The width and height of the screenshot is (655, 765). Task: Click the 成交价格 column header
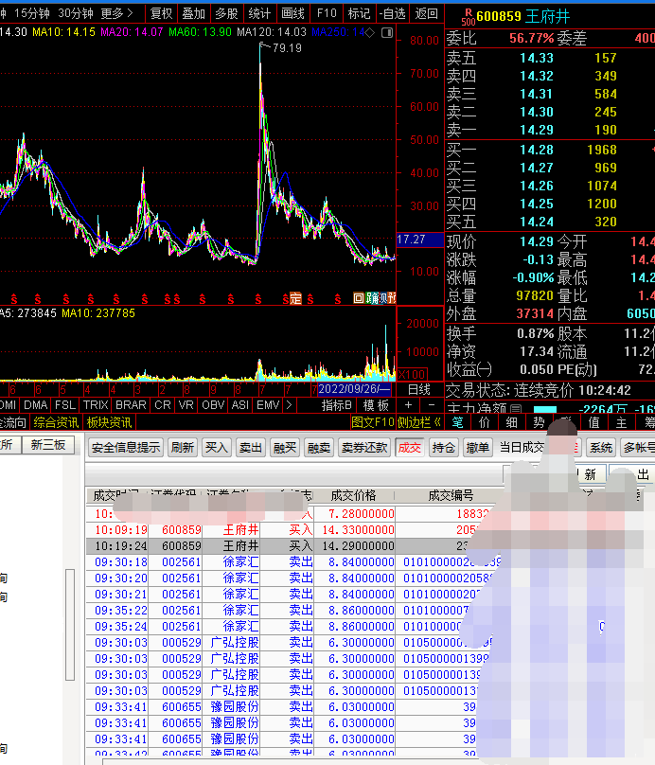(x=354, y=496)
